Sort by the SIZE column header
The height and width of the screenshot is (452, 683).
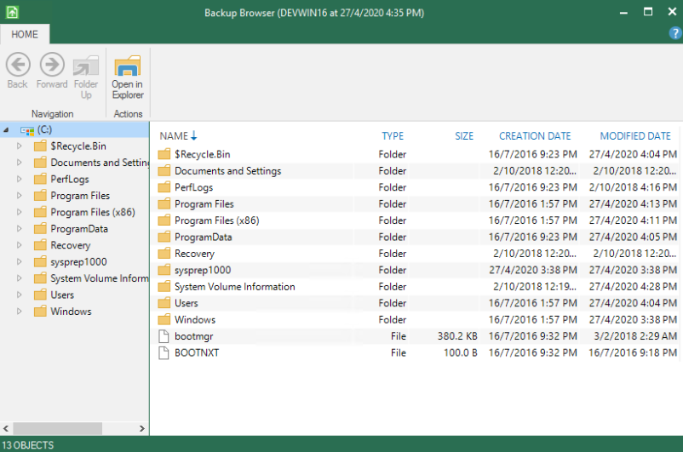464,136
